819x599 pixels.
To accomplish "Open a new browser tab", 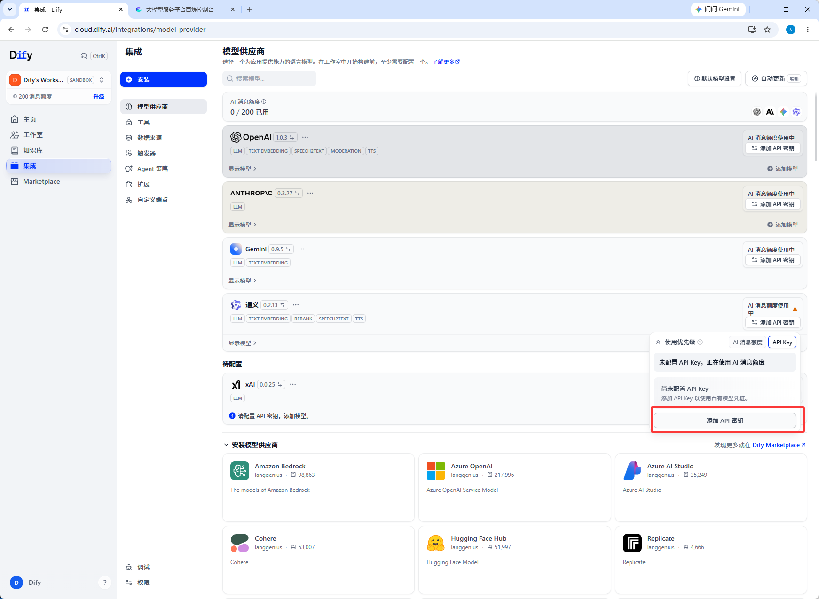I will tap(250, 9).
